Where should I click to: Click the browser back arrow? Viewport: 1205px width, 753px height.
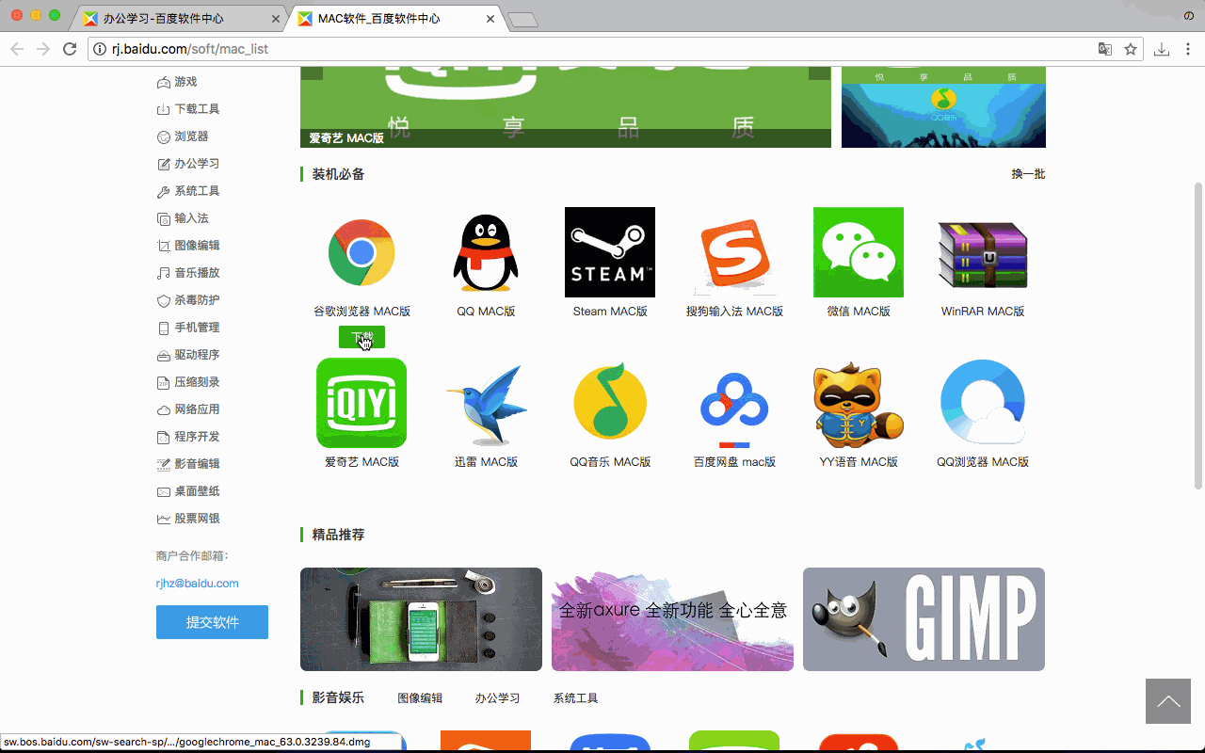[17, 49]
